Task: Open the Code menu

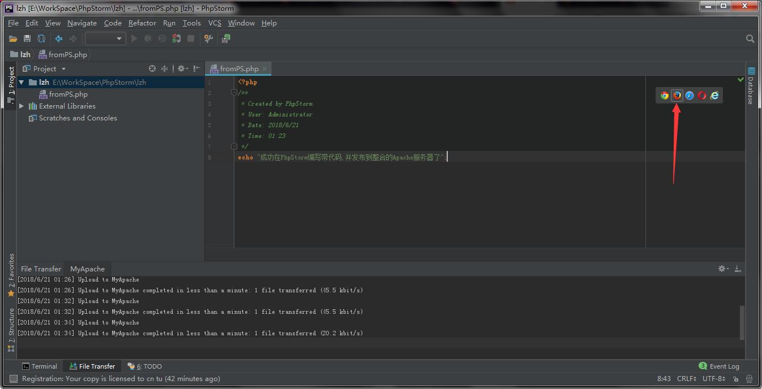Action: pyautogui.click(x=113, y=23)
